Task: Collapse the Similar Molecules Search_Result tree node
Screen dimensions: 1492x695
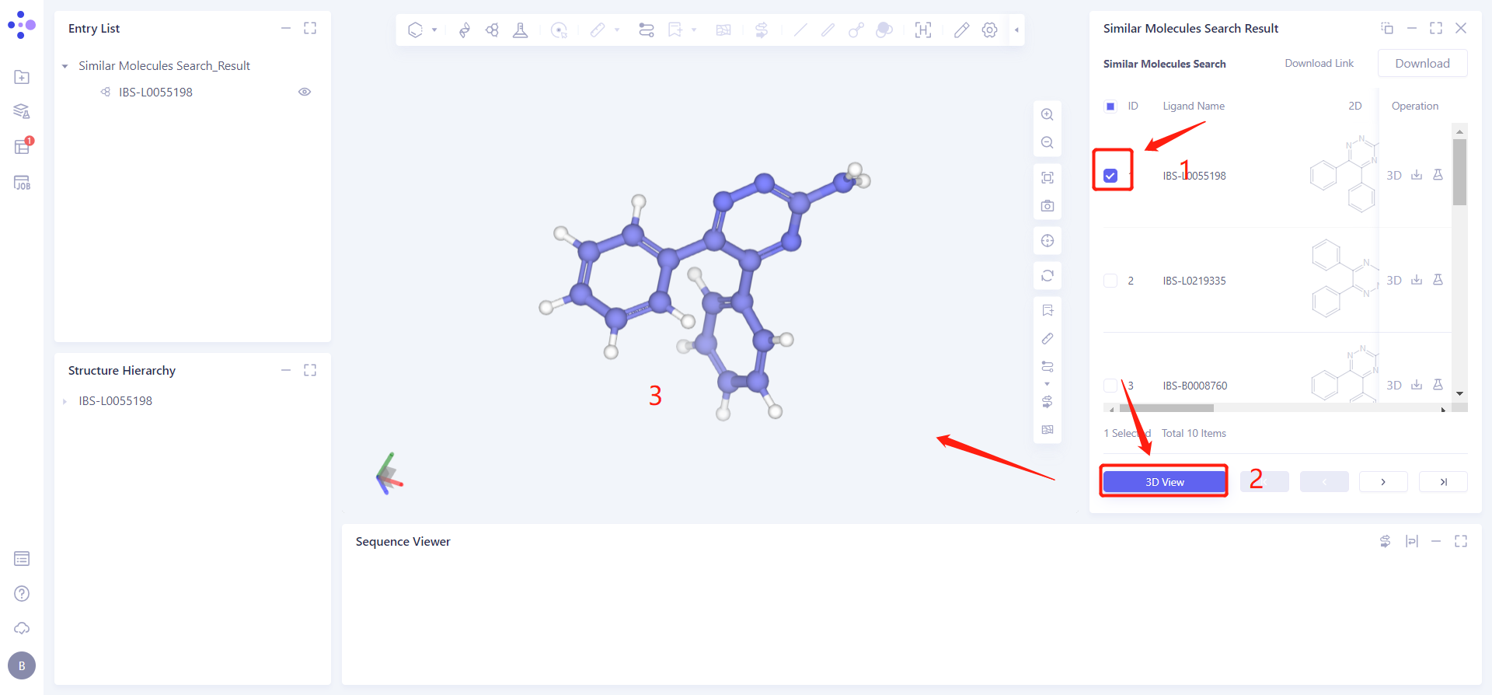Action: (x=65, y=66)
